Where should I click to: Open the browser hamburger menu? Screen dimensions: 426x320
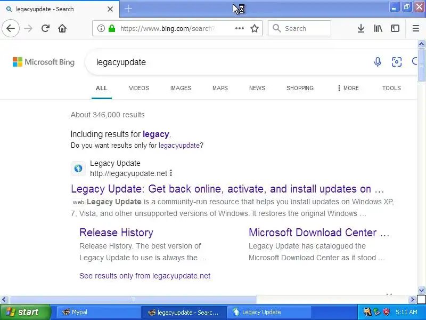point(416,28)
